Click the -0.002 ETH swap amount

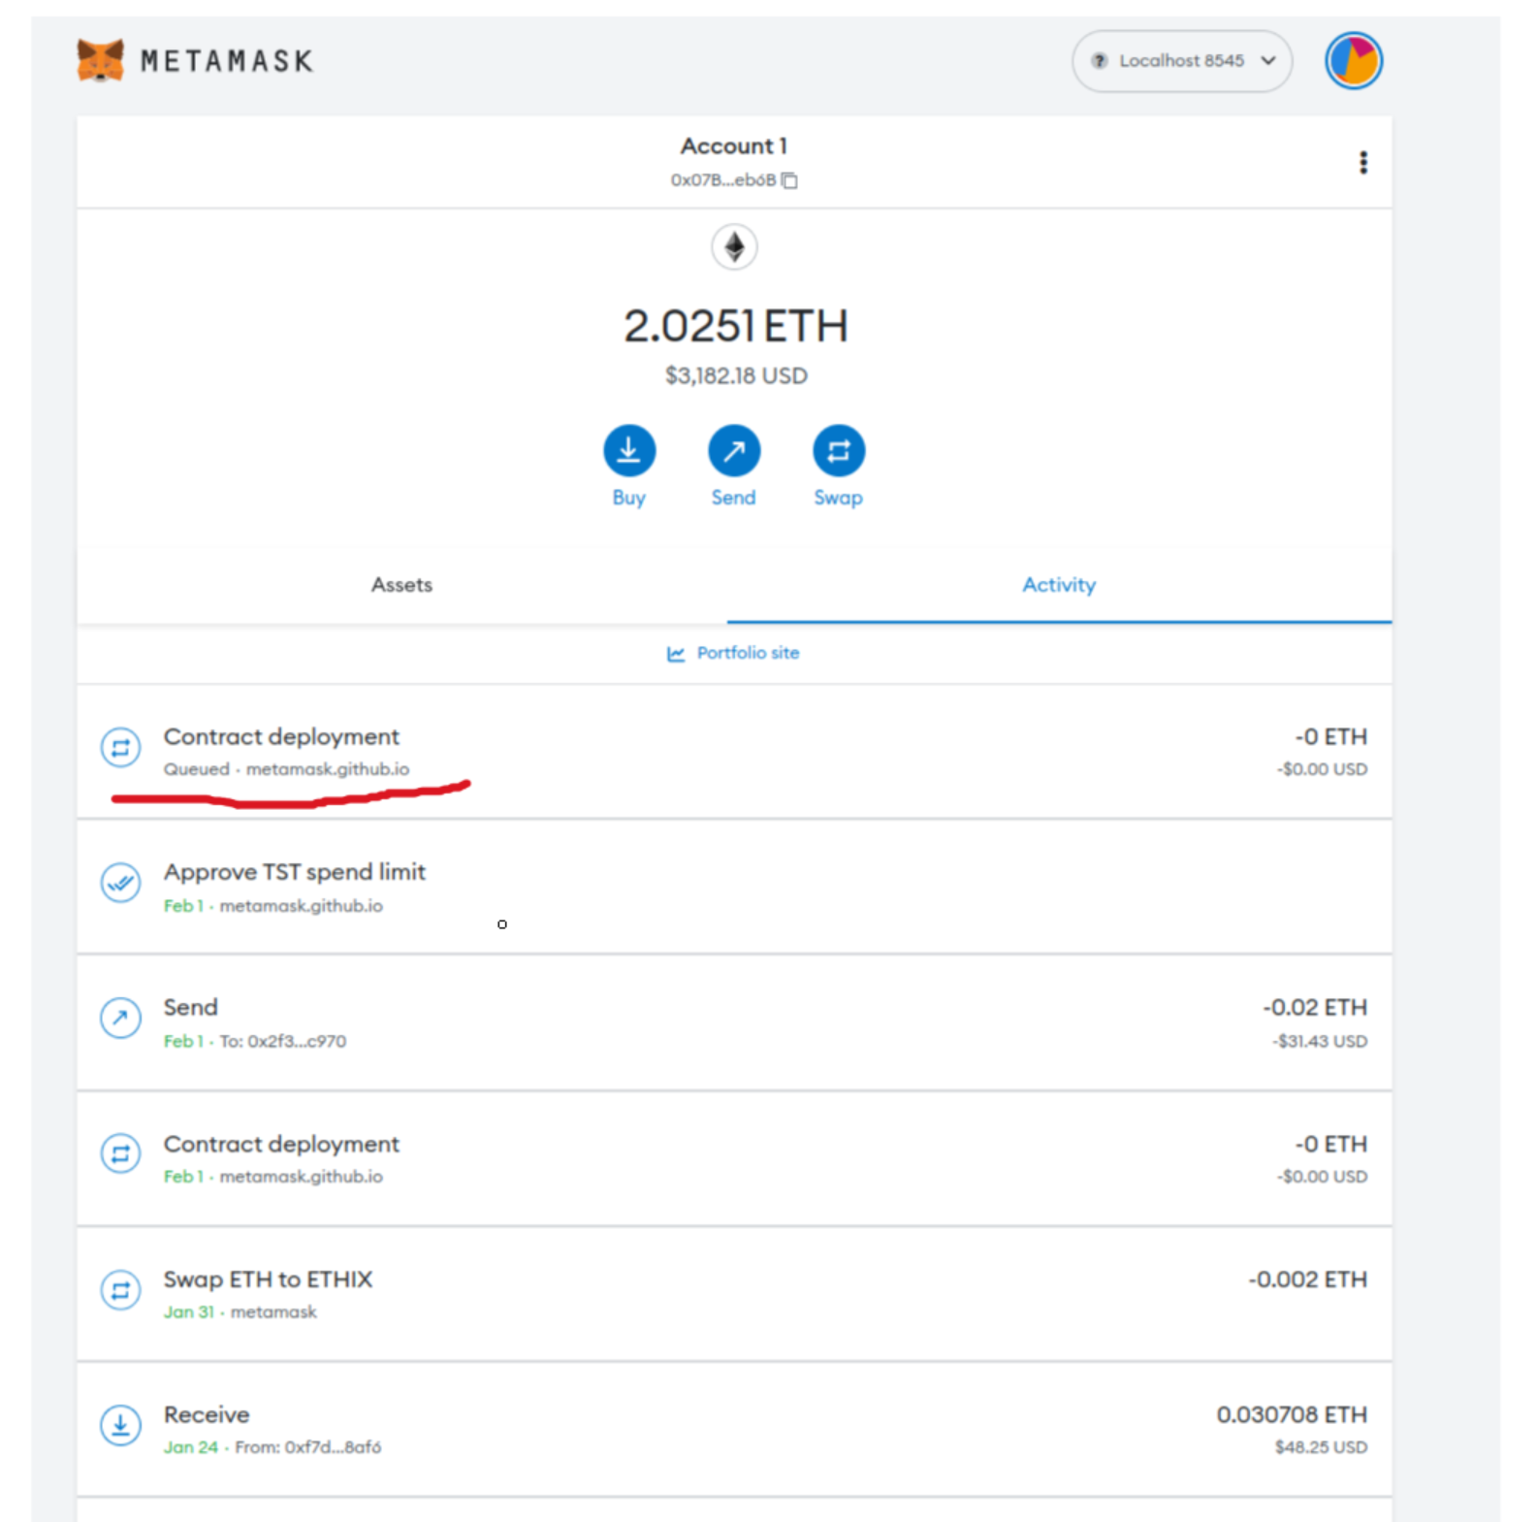pos(1308,1279)
